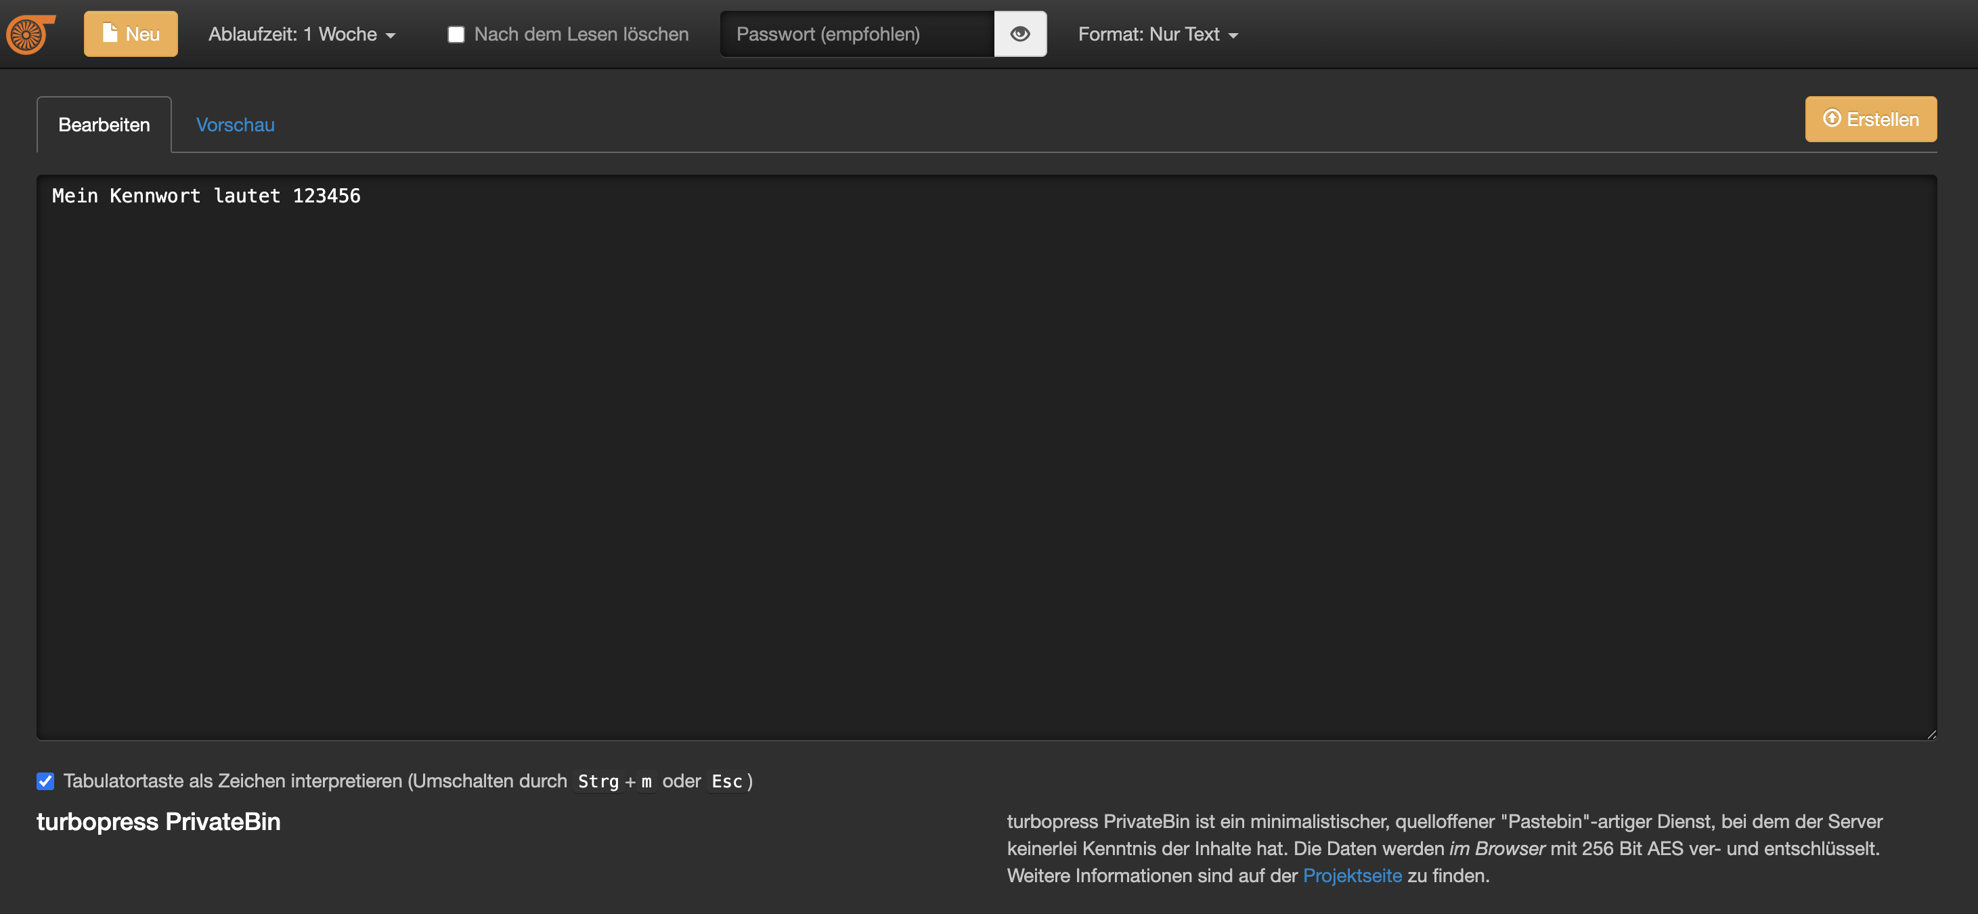Click the PrivateBin logo icon

pyautogui.click(x=29, y=35)
